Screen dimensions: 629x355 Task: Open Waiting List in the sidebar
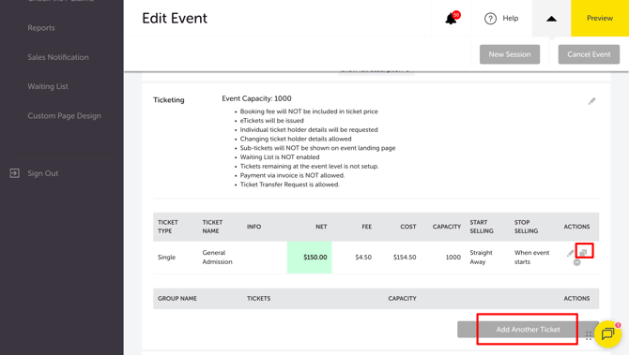[x=48, y=86]
